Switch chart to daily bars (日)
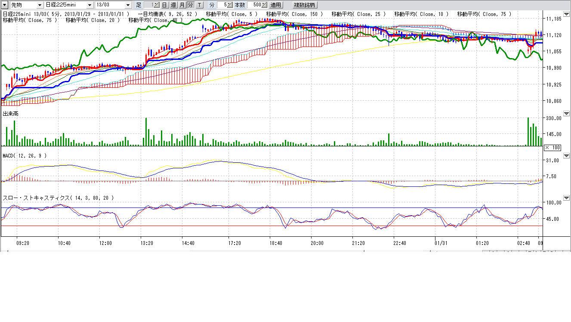This screenshot has width=571, height=322. click(x=164, y=5)
